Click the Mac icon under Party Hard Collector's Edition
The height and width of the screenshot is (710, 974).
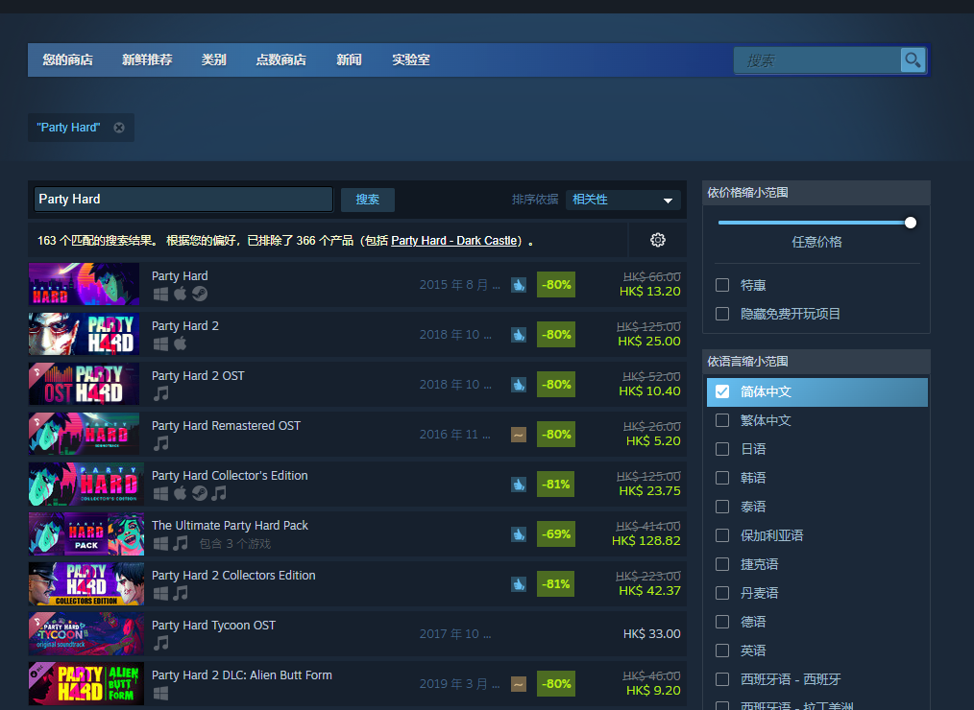coord(181,493)
